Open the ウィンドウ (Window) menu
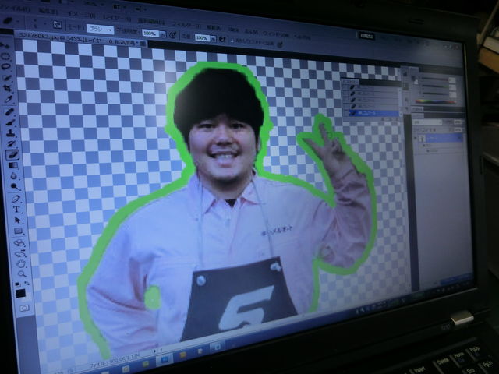The height and width of the screenshot is (374, 499). [x=276, y=33]
